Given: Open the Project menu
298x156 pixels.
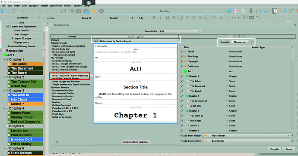Looking at the screenshot, I should [x=44, y=6].
